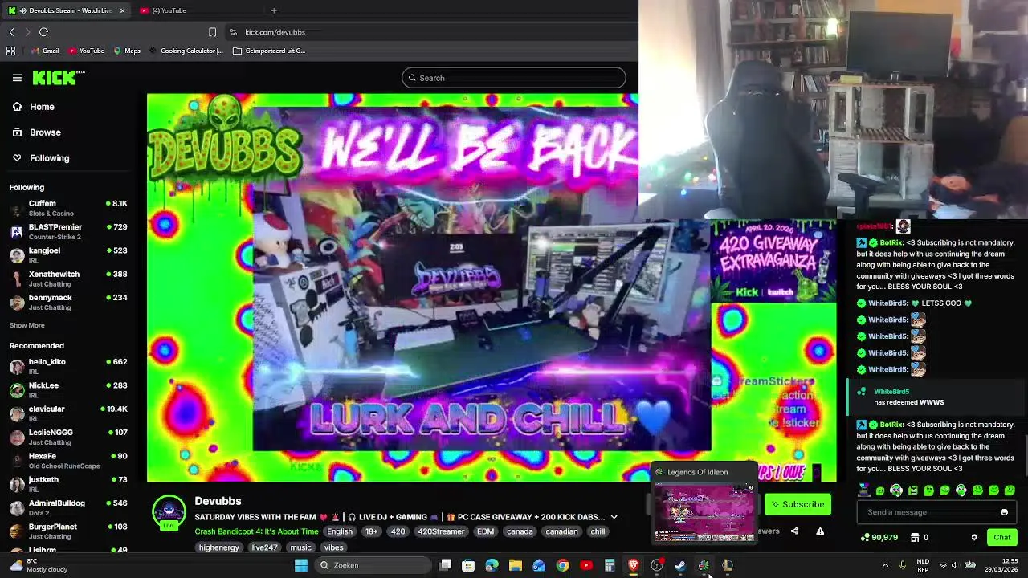Image resolution: width=1028 pixels, height=578 pixels.
Task: Open the Following page
Action: [40, 158]
